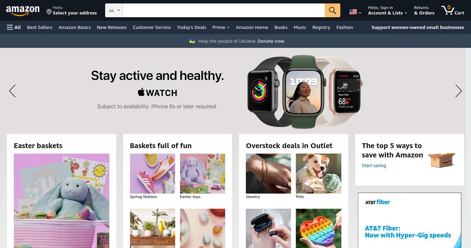The height and width of the screenshot is (248, 471).
Task: Open Account & Lists dropdown
Action: click(x=387, y=10)
